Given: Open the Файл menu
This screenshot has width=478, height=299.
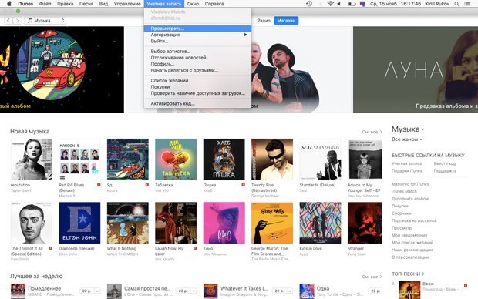Looking at the screenshot, I should point(45,4).
